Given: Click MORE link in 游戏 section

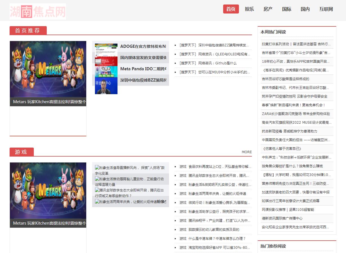Looking at the screenshot, I should [247, 152].
